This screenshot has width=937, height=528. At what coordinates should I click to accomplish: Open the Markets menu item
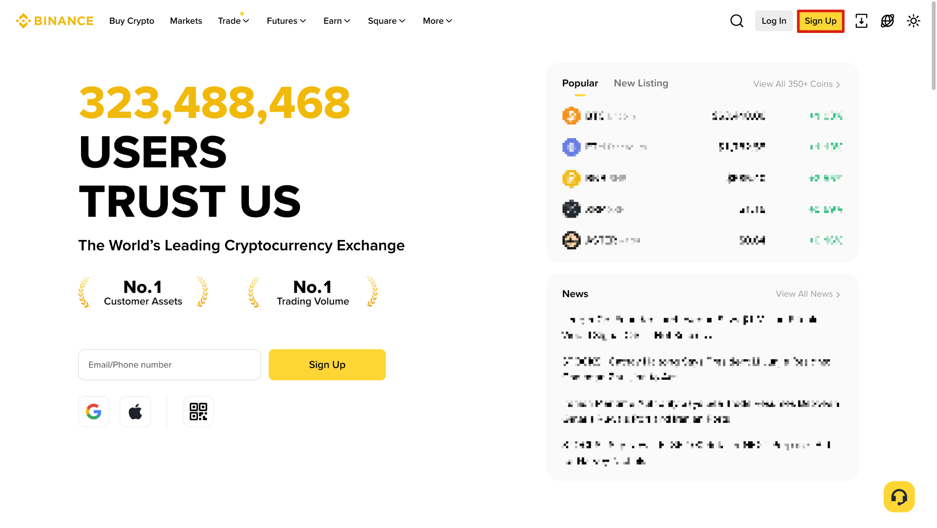pyautogui.click(x=186, y=21)
